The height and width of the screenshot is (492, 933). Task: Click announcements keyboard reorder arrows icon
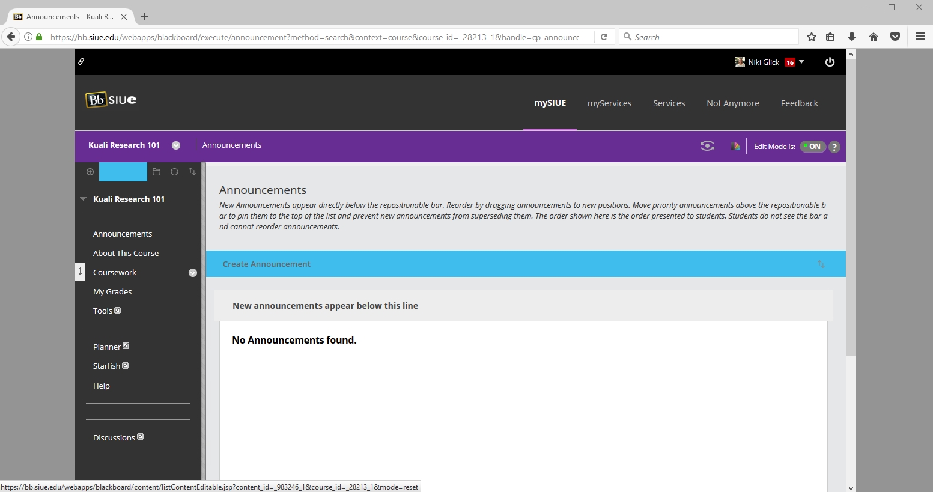point(821,264)
